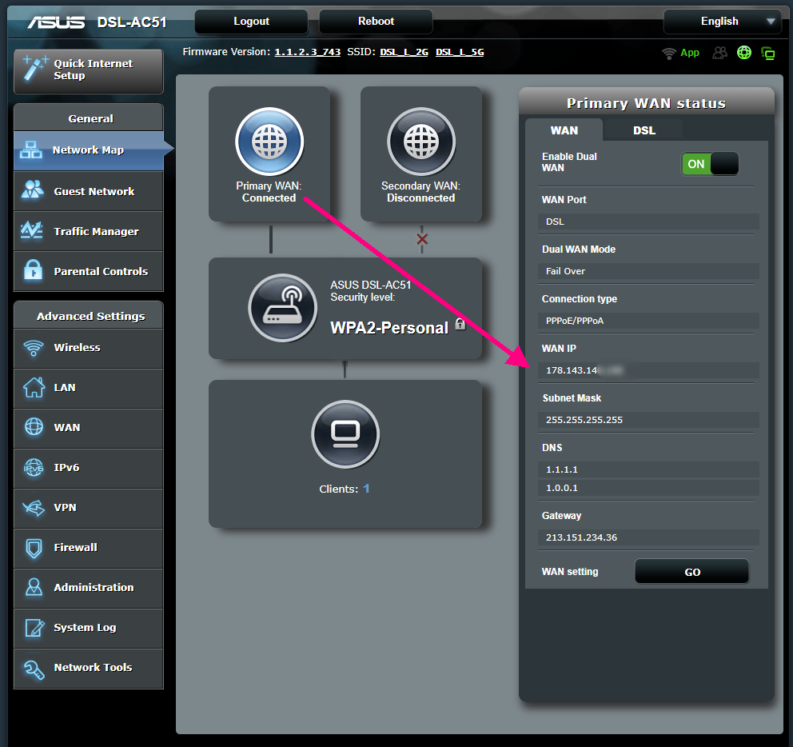Image resolution: width=793 pixels, height=747 pixels.
Task: Switch to the DSL tab
Action: click(644, 130)
